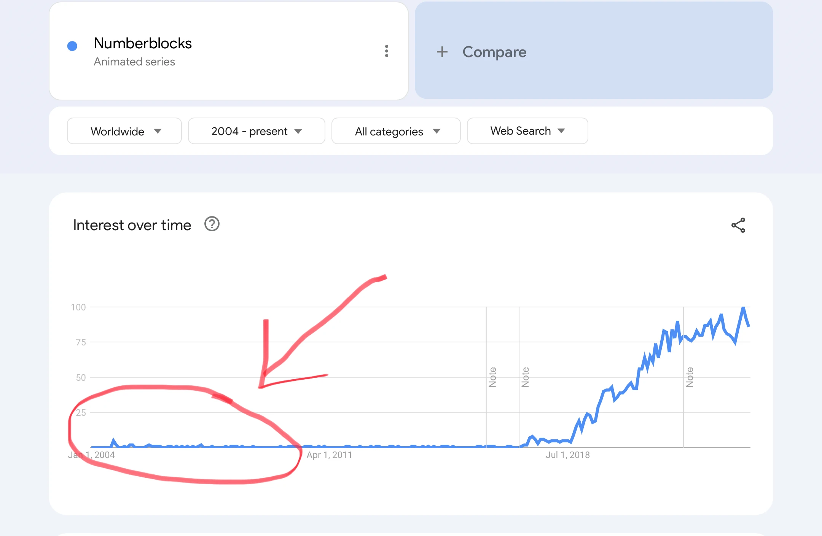The image size is (822, 536).
Task: Open the Worldwide region dropdown
Action: pos(124,131)
